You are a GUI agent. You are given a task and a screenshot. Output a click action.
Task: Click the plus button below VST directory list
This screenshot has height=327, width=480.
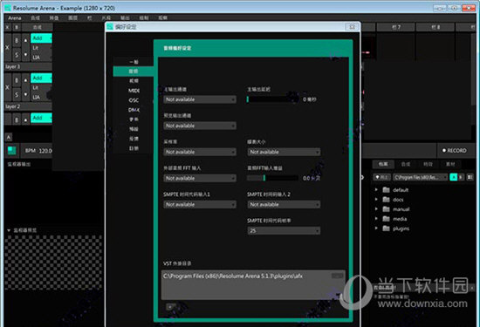point(170,306)
